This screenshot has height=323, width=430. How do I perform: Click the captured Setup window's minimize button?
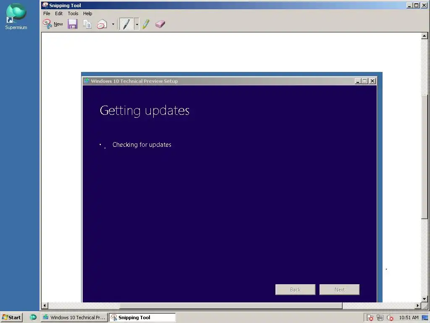[358, 81]
